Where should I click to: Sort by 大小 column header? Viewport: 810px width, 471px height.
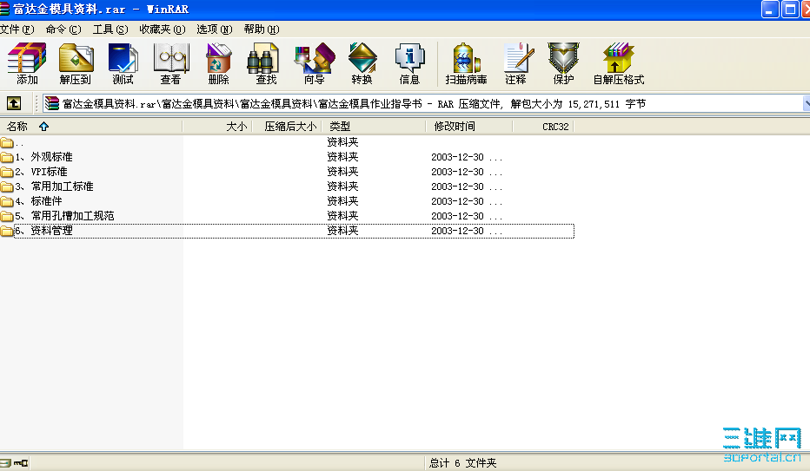pyautogui.click(x=217, y=127)
